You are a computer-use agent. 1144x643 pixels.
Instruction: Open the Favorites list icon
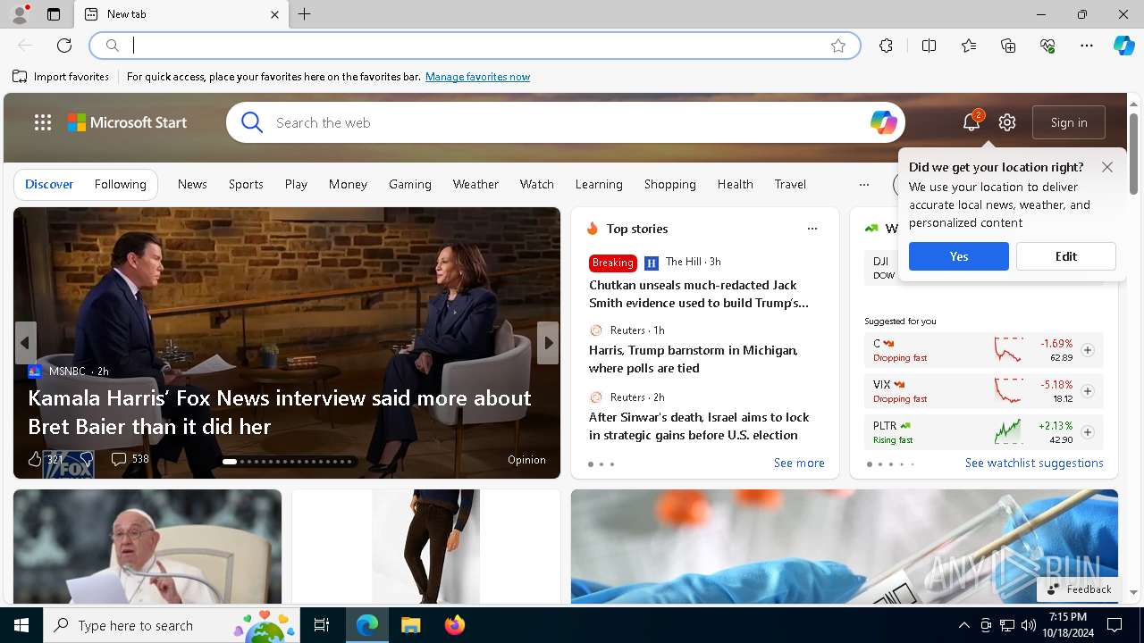click(x=969, y=46)
